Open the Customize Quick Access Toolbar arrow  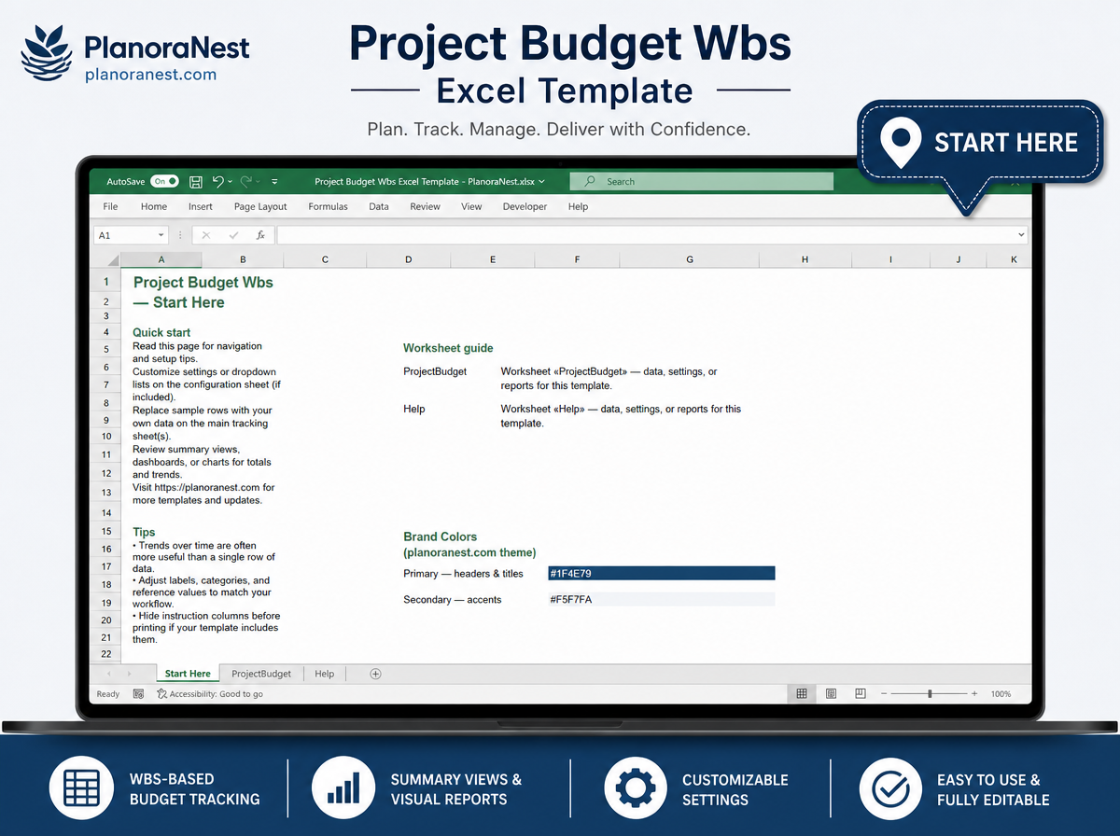tap(275, 182)
